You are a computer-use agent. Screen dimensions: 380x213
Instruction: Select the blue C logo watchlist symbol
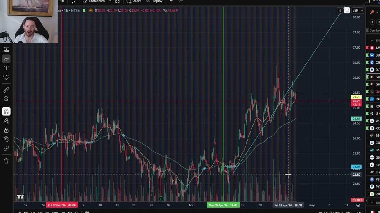coord(372,62)
